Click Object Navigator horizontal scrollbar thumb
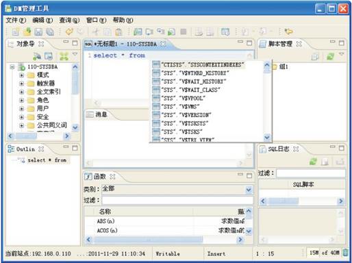The image size is (352, 263). [x=26, y=136]
